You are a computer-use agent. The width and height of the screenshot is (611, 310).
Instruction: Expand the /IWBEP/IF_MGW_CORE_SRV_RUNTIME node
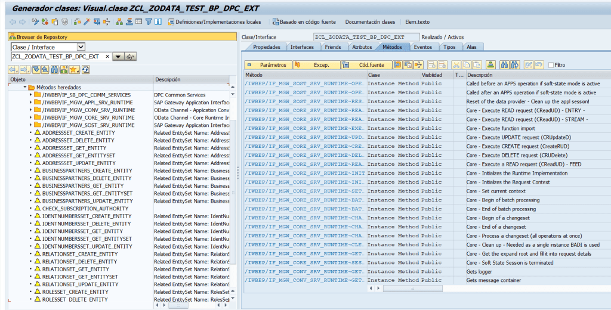click(x=31, y=118)
